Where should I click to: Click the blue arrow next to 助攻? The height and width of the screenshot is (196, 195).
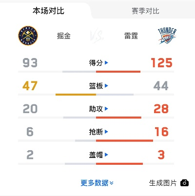(106, 109)
